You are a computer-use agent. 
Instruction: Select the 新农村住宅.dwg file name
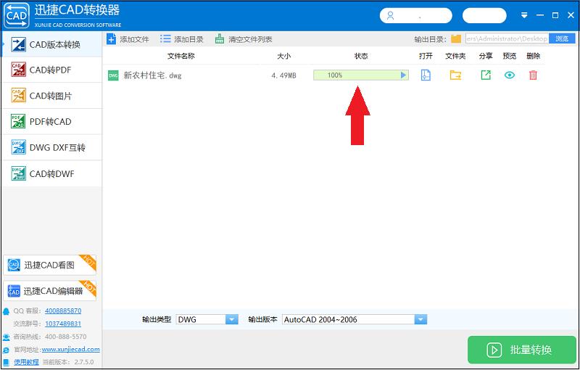pyautogui.click(x=152, y=75)
